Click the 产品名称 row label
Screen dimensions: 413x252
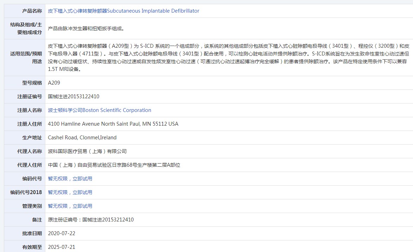[32, 11]
